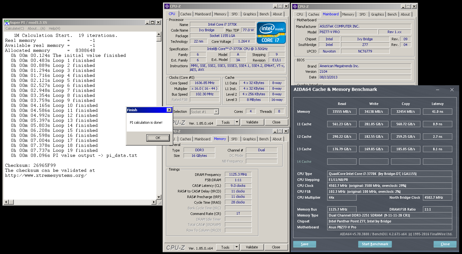Image resolution: width=462 pixels, height=254 pixels.
Task: Click Tools button in CPU-Z Memory window
Action: coord(226,247)
